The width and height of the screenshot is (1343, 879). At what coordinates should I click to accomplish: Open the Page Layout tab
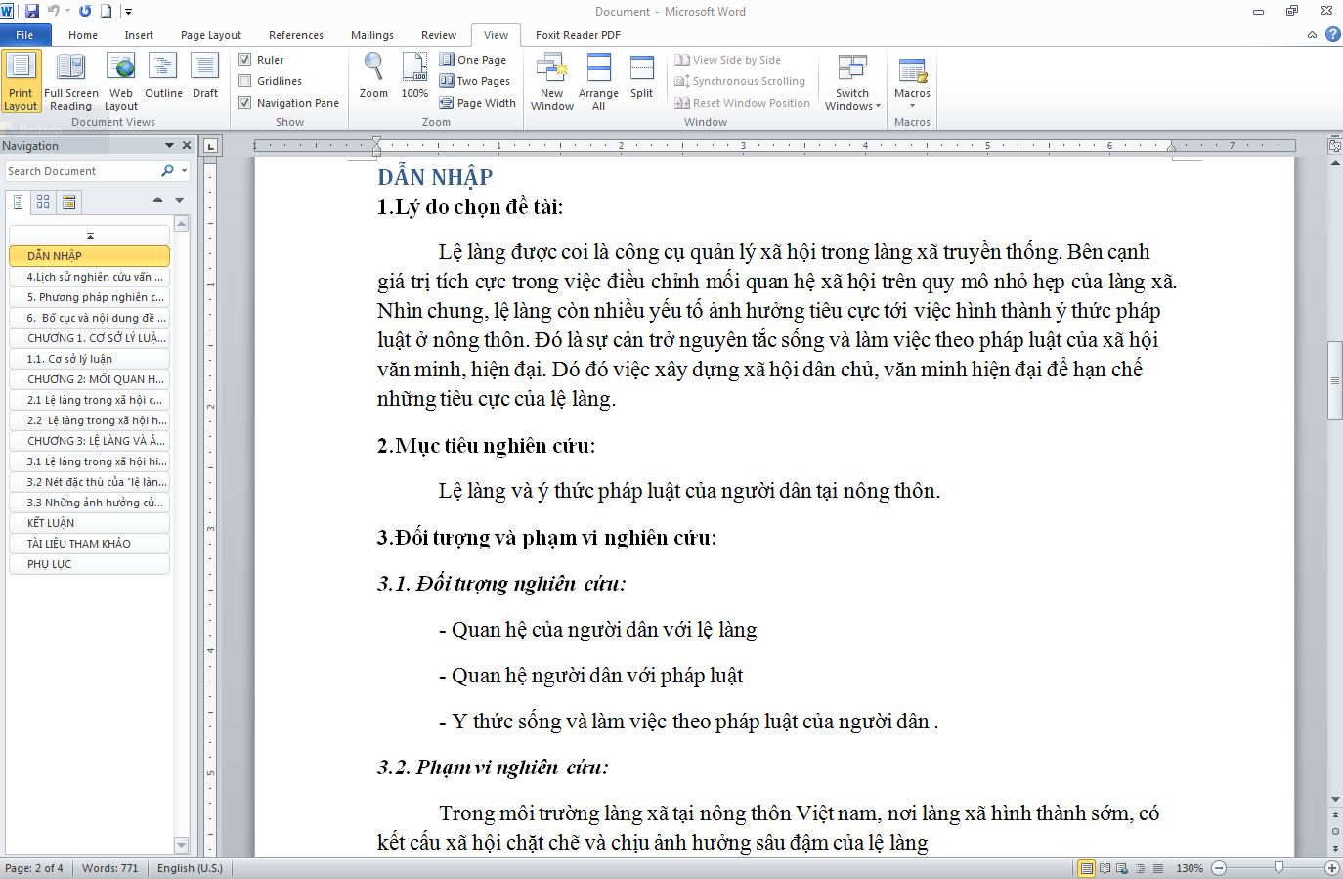pyautogui.click(x=211, y=35)
